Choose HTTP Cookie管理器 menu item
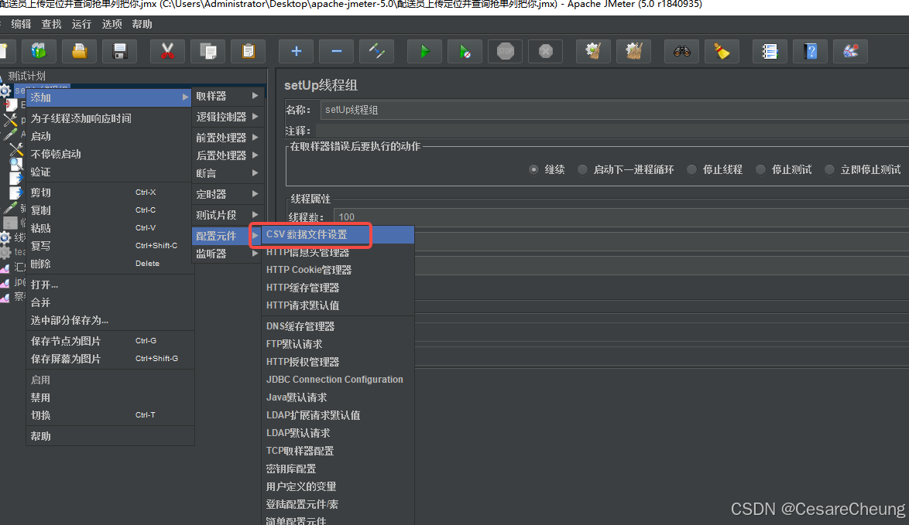Image resolution: width=909 pixels, height=525 pixels. pos(338,270)
